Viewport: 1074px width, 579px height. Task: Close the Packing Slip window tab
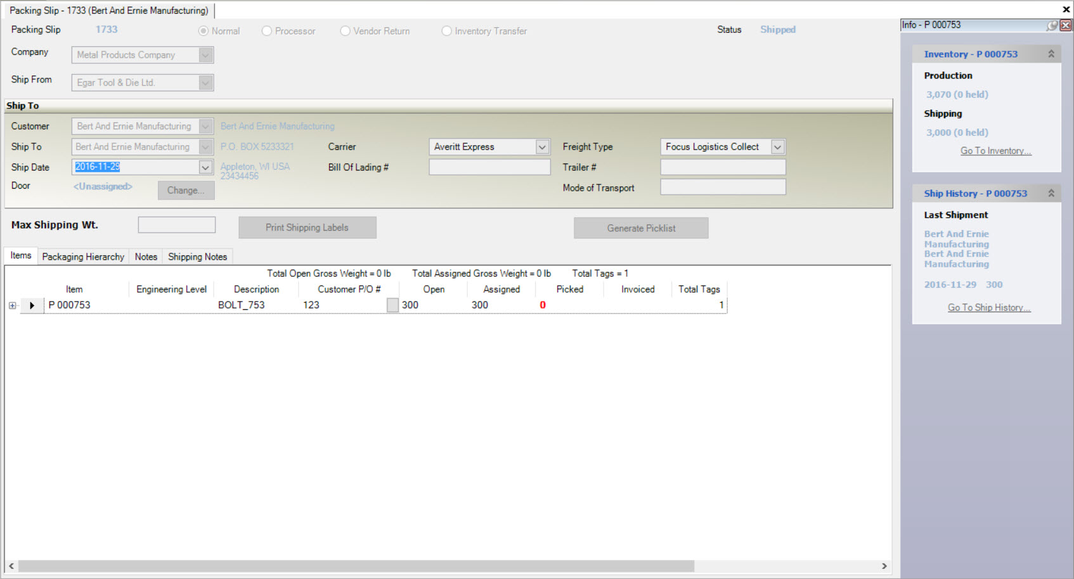pyautogui.click(x=1066, y=10)
